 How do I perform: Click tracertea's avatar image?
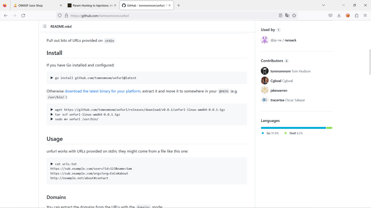point(265,100)
